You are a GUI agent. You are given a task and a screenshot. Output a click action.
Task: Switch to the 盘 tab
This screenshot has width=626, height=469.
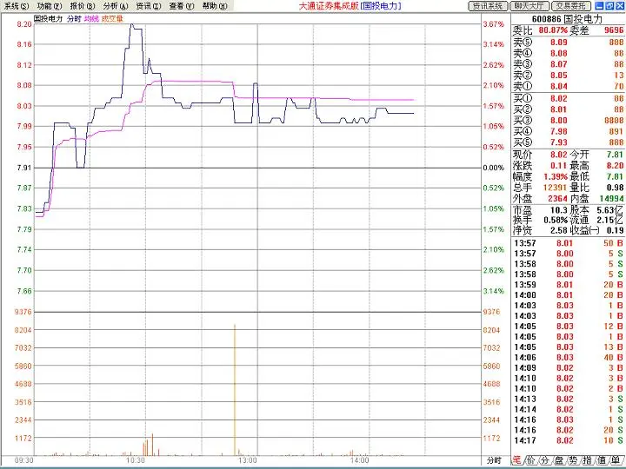click(560, 460)
